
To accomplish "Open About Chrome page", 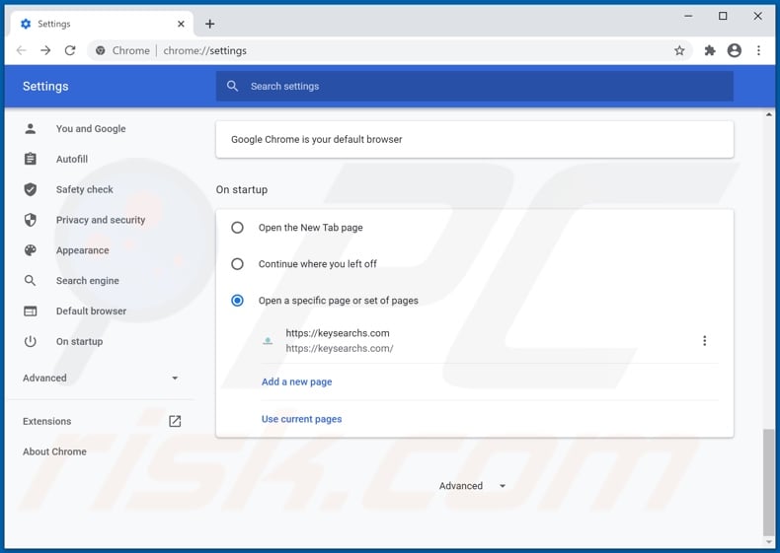I will [x=54, y=451].
